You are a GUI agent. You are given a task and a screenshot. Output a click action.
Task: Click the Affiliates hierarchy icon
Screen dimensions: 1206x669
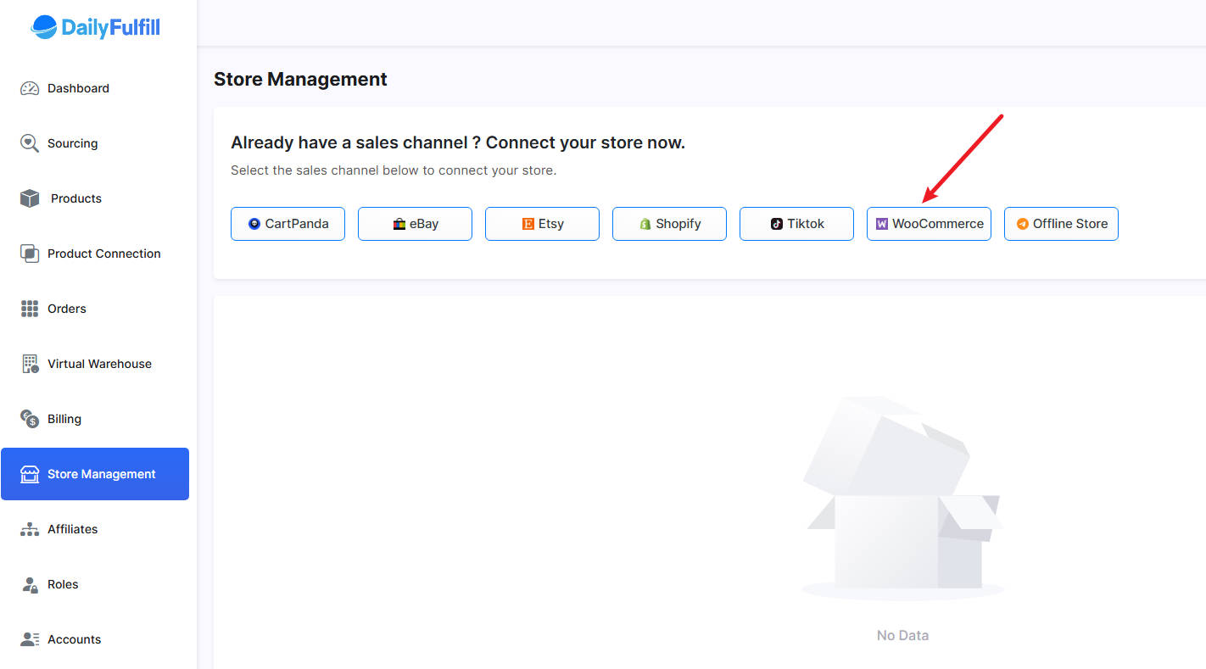click(x=30, y=529)
